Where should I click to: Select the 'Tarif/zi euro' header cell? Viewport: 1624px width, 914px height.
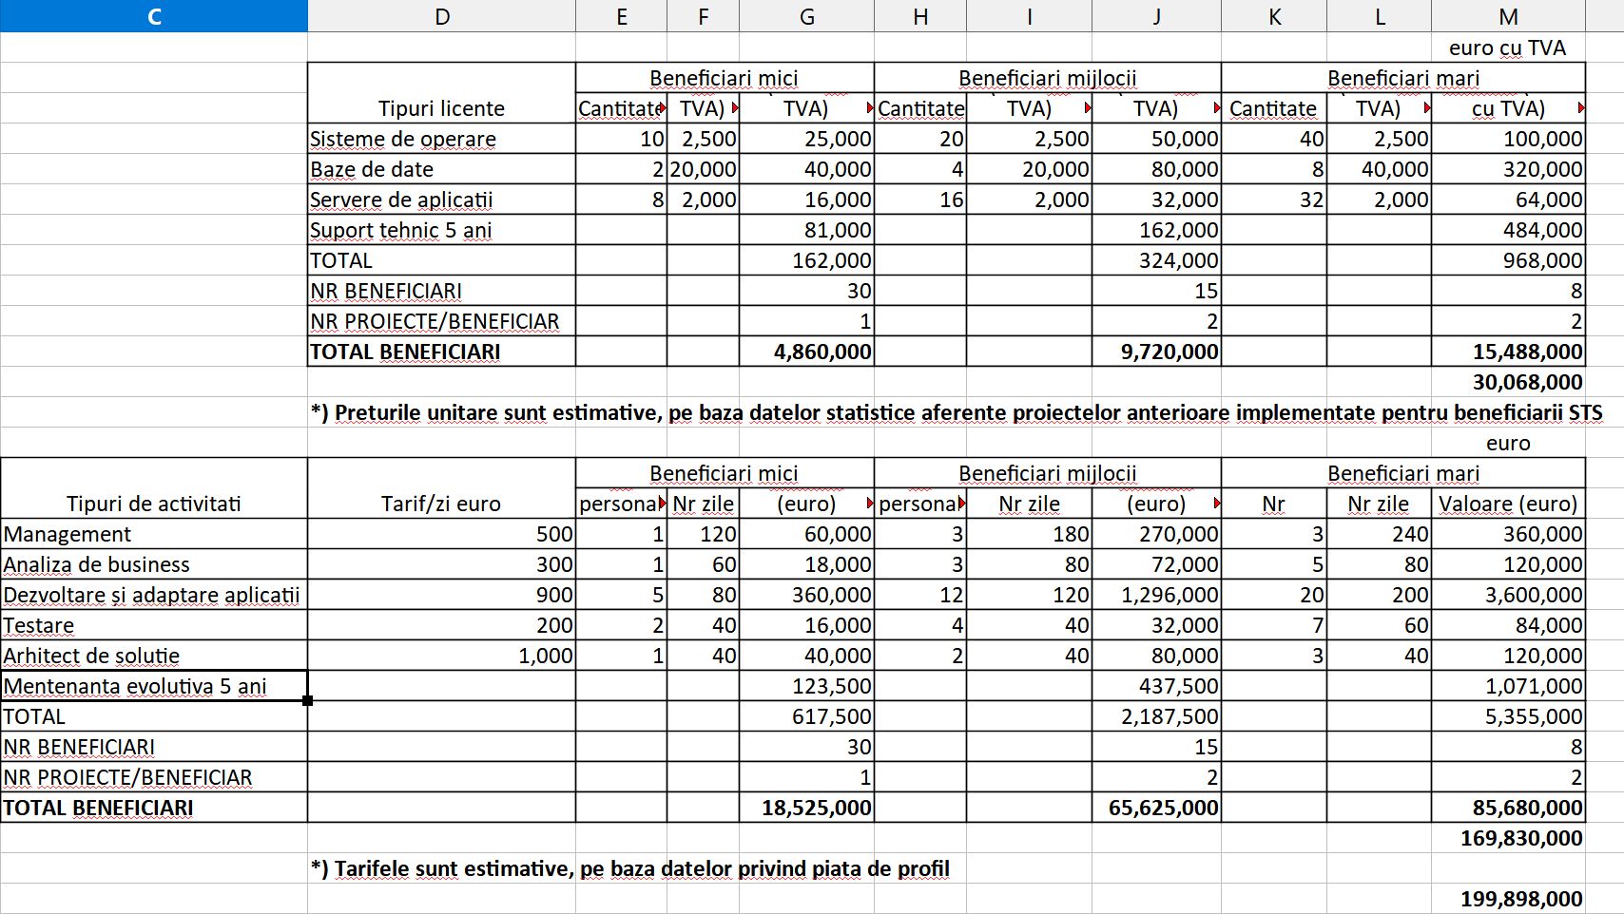(x=441, y=504)
